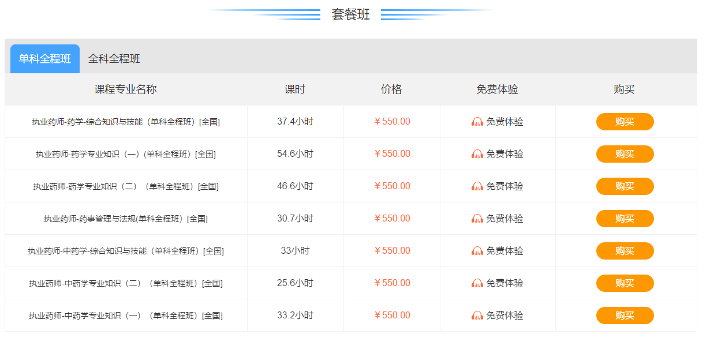This screenshot has width=710, height=338.
Task: Open 执业药师-药学专业知识（一） course title
Action: 126,154
